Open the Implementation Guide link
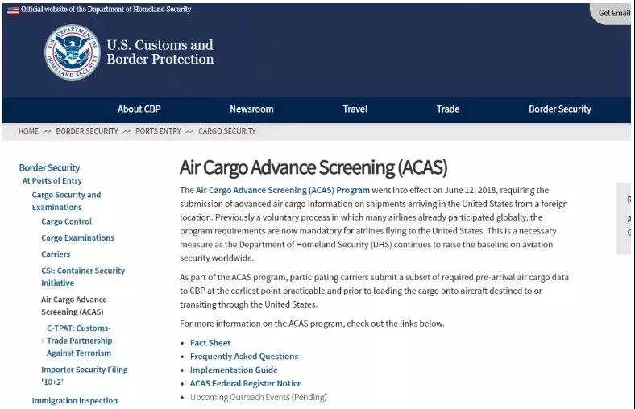Image resolution: width=635 pixels, height=409 pixels. 234,370
